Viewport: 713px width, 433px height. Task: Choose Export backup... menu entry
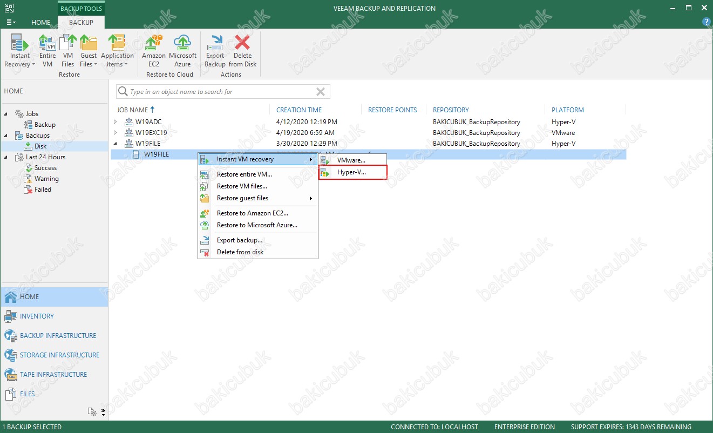click(257, 240)
